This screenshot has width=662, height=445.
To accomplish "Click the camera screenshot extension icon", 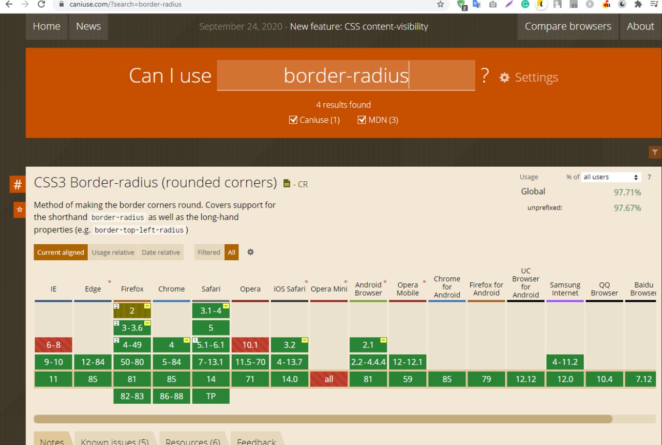I will coord(493,4).
